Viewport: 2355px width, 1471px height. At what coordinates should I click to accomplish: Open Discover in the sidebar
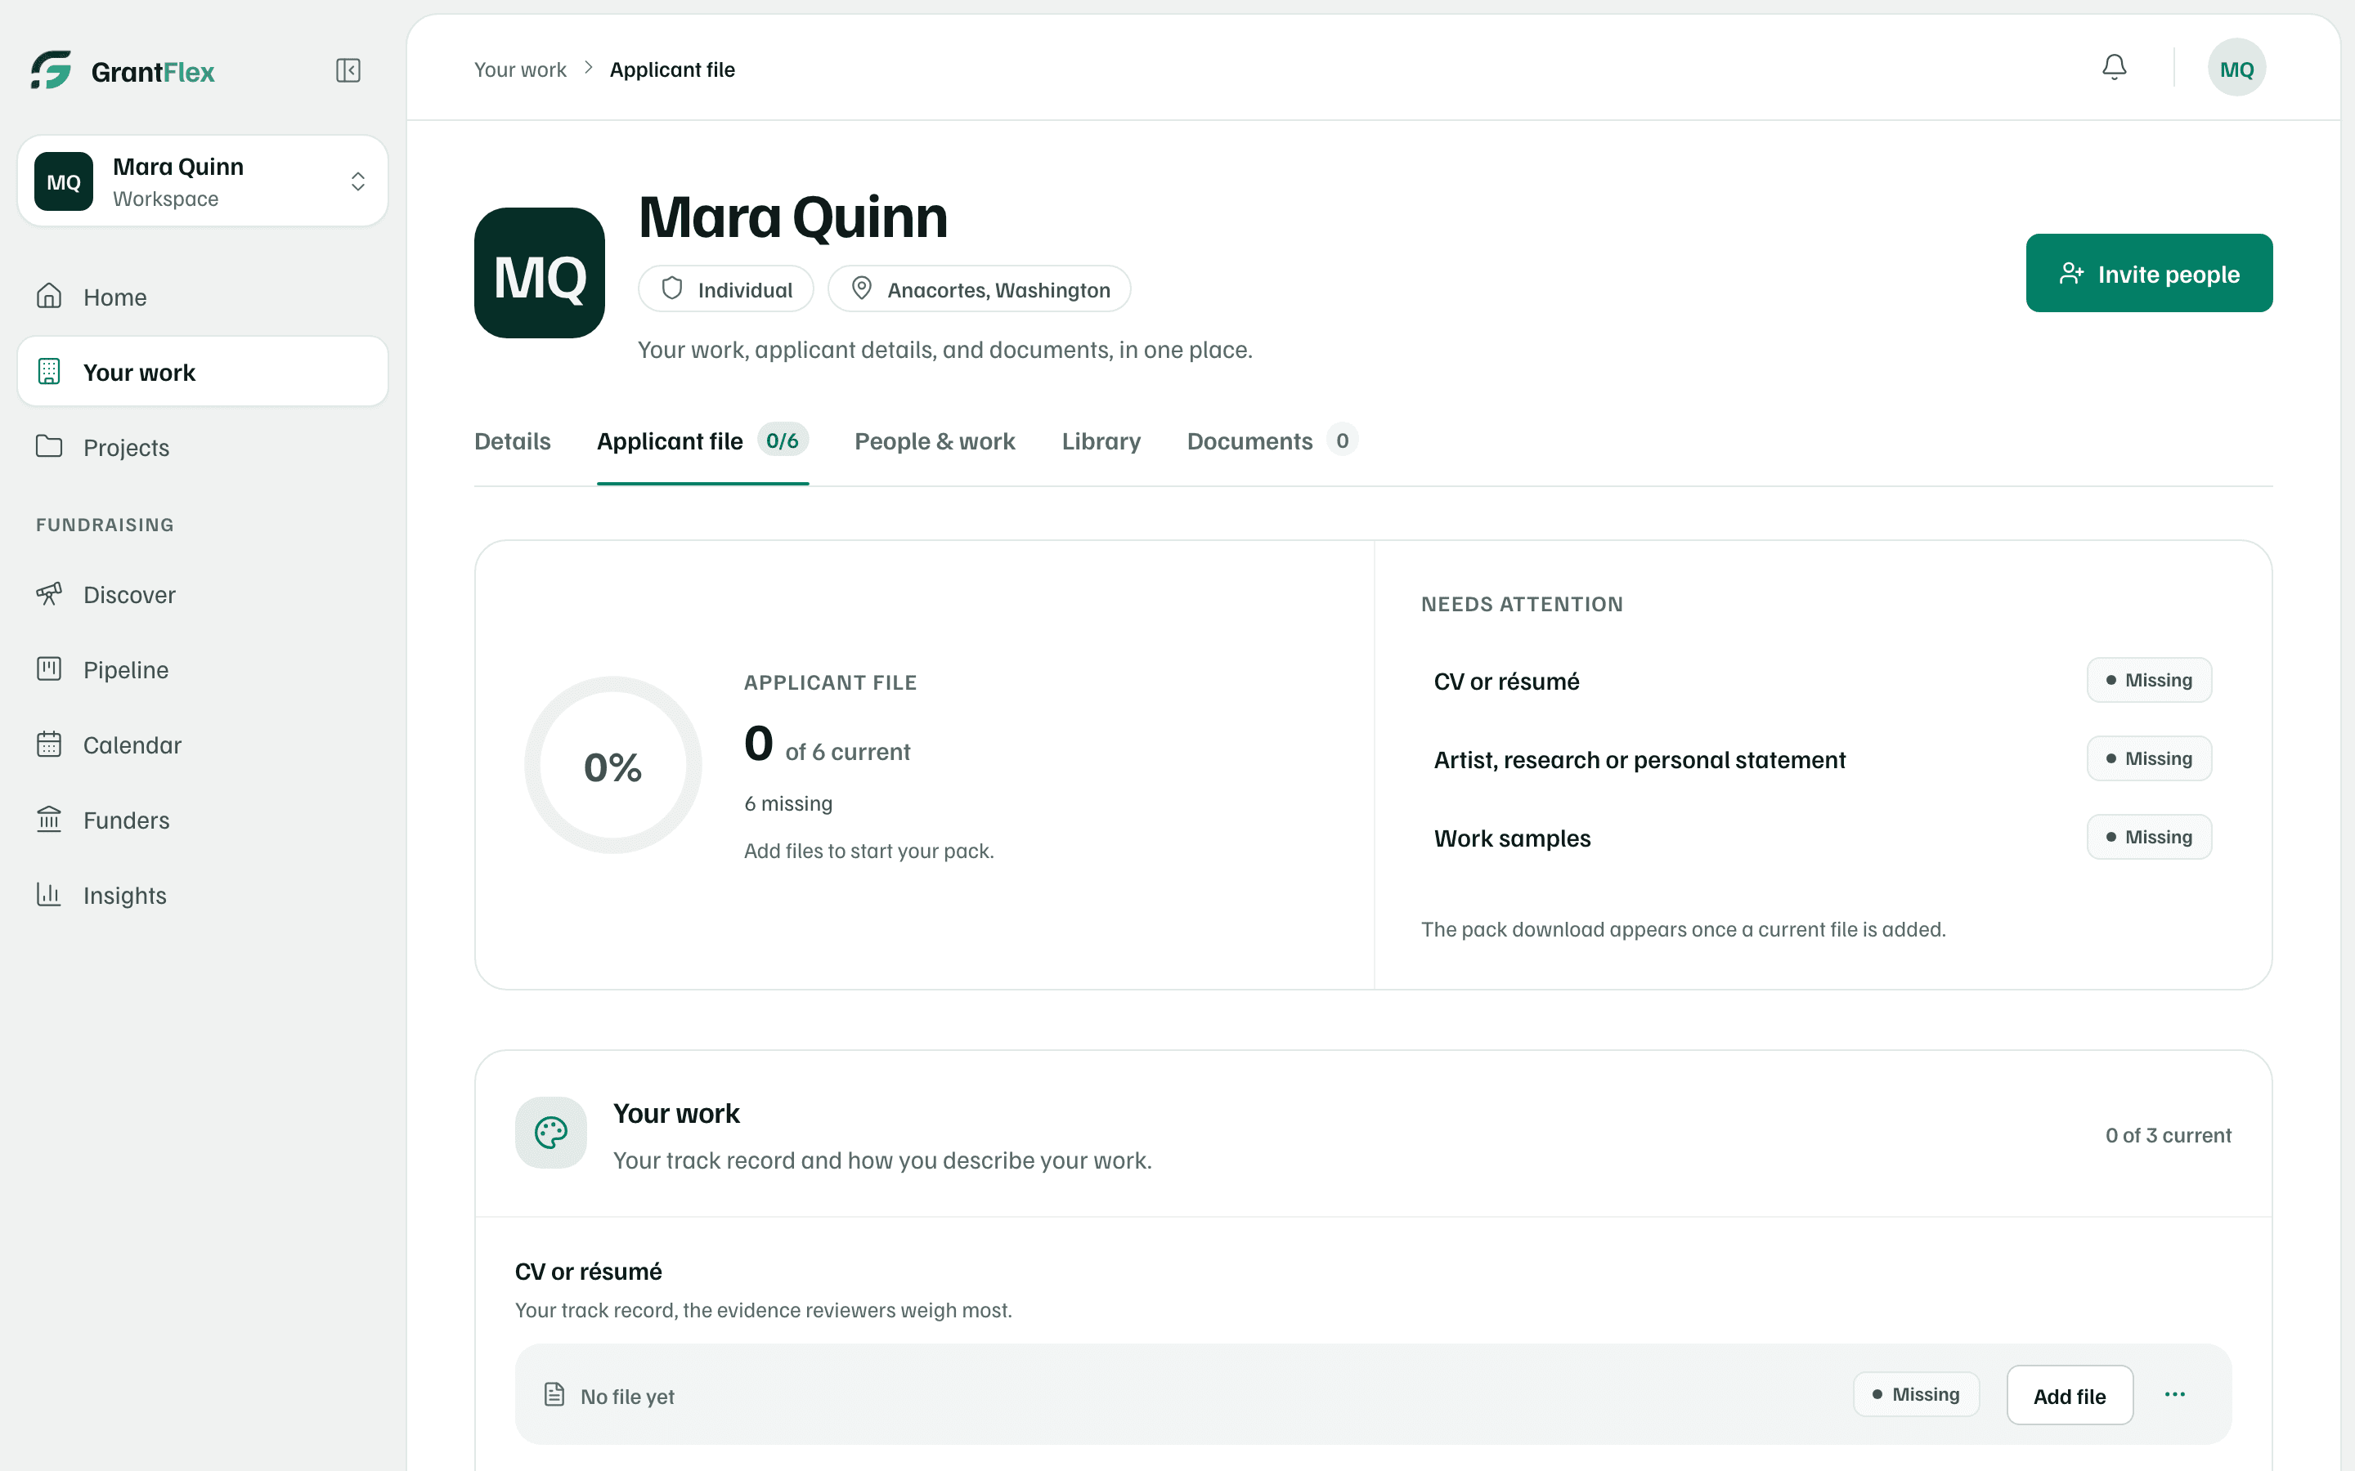203,593
